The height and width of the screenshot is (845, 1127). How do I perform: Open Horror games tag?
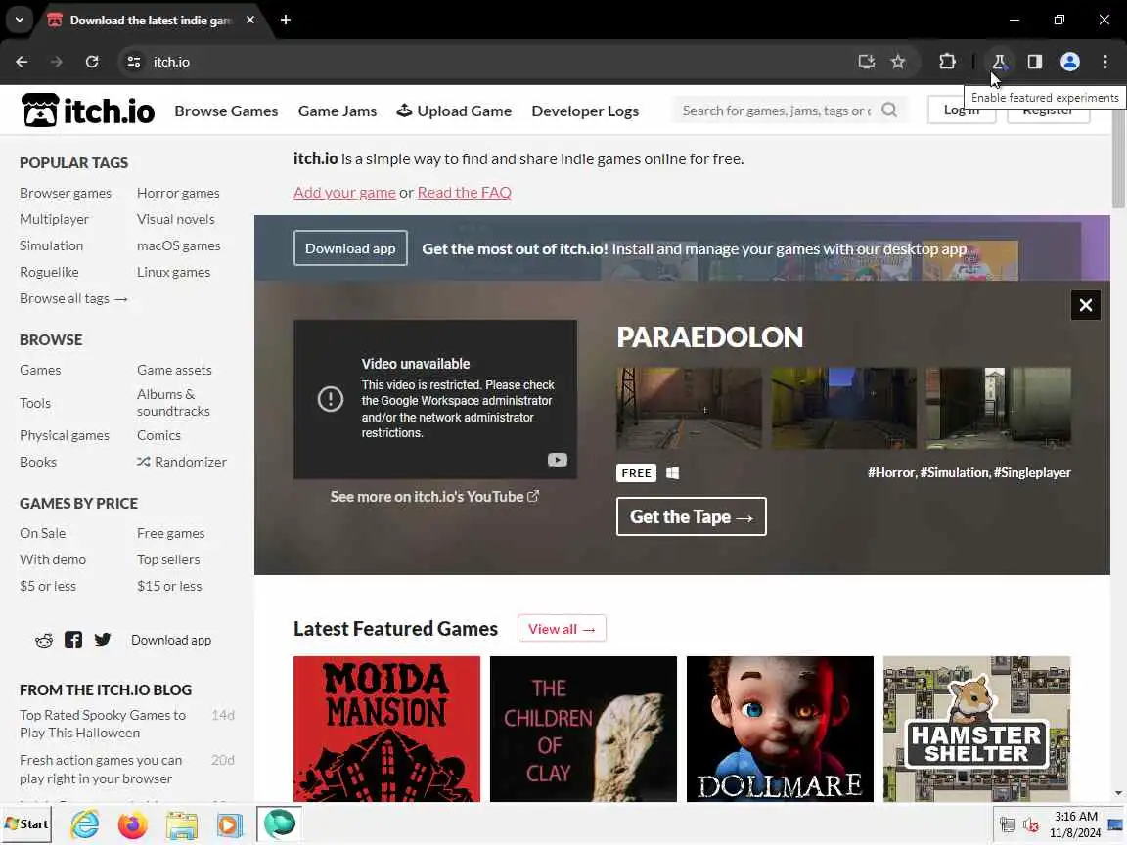point(178,193)
